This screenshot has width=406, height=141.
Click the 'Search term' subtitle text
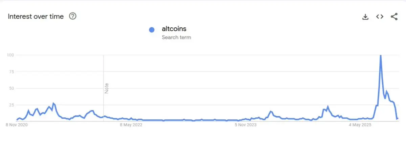tap(176, 37)
